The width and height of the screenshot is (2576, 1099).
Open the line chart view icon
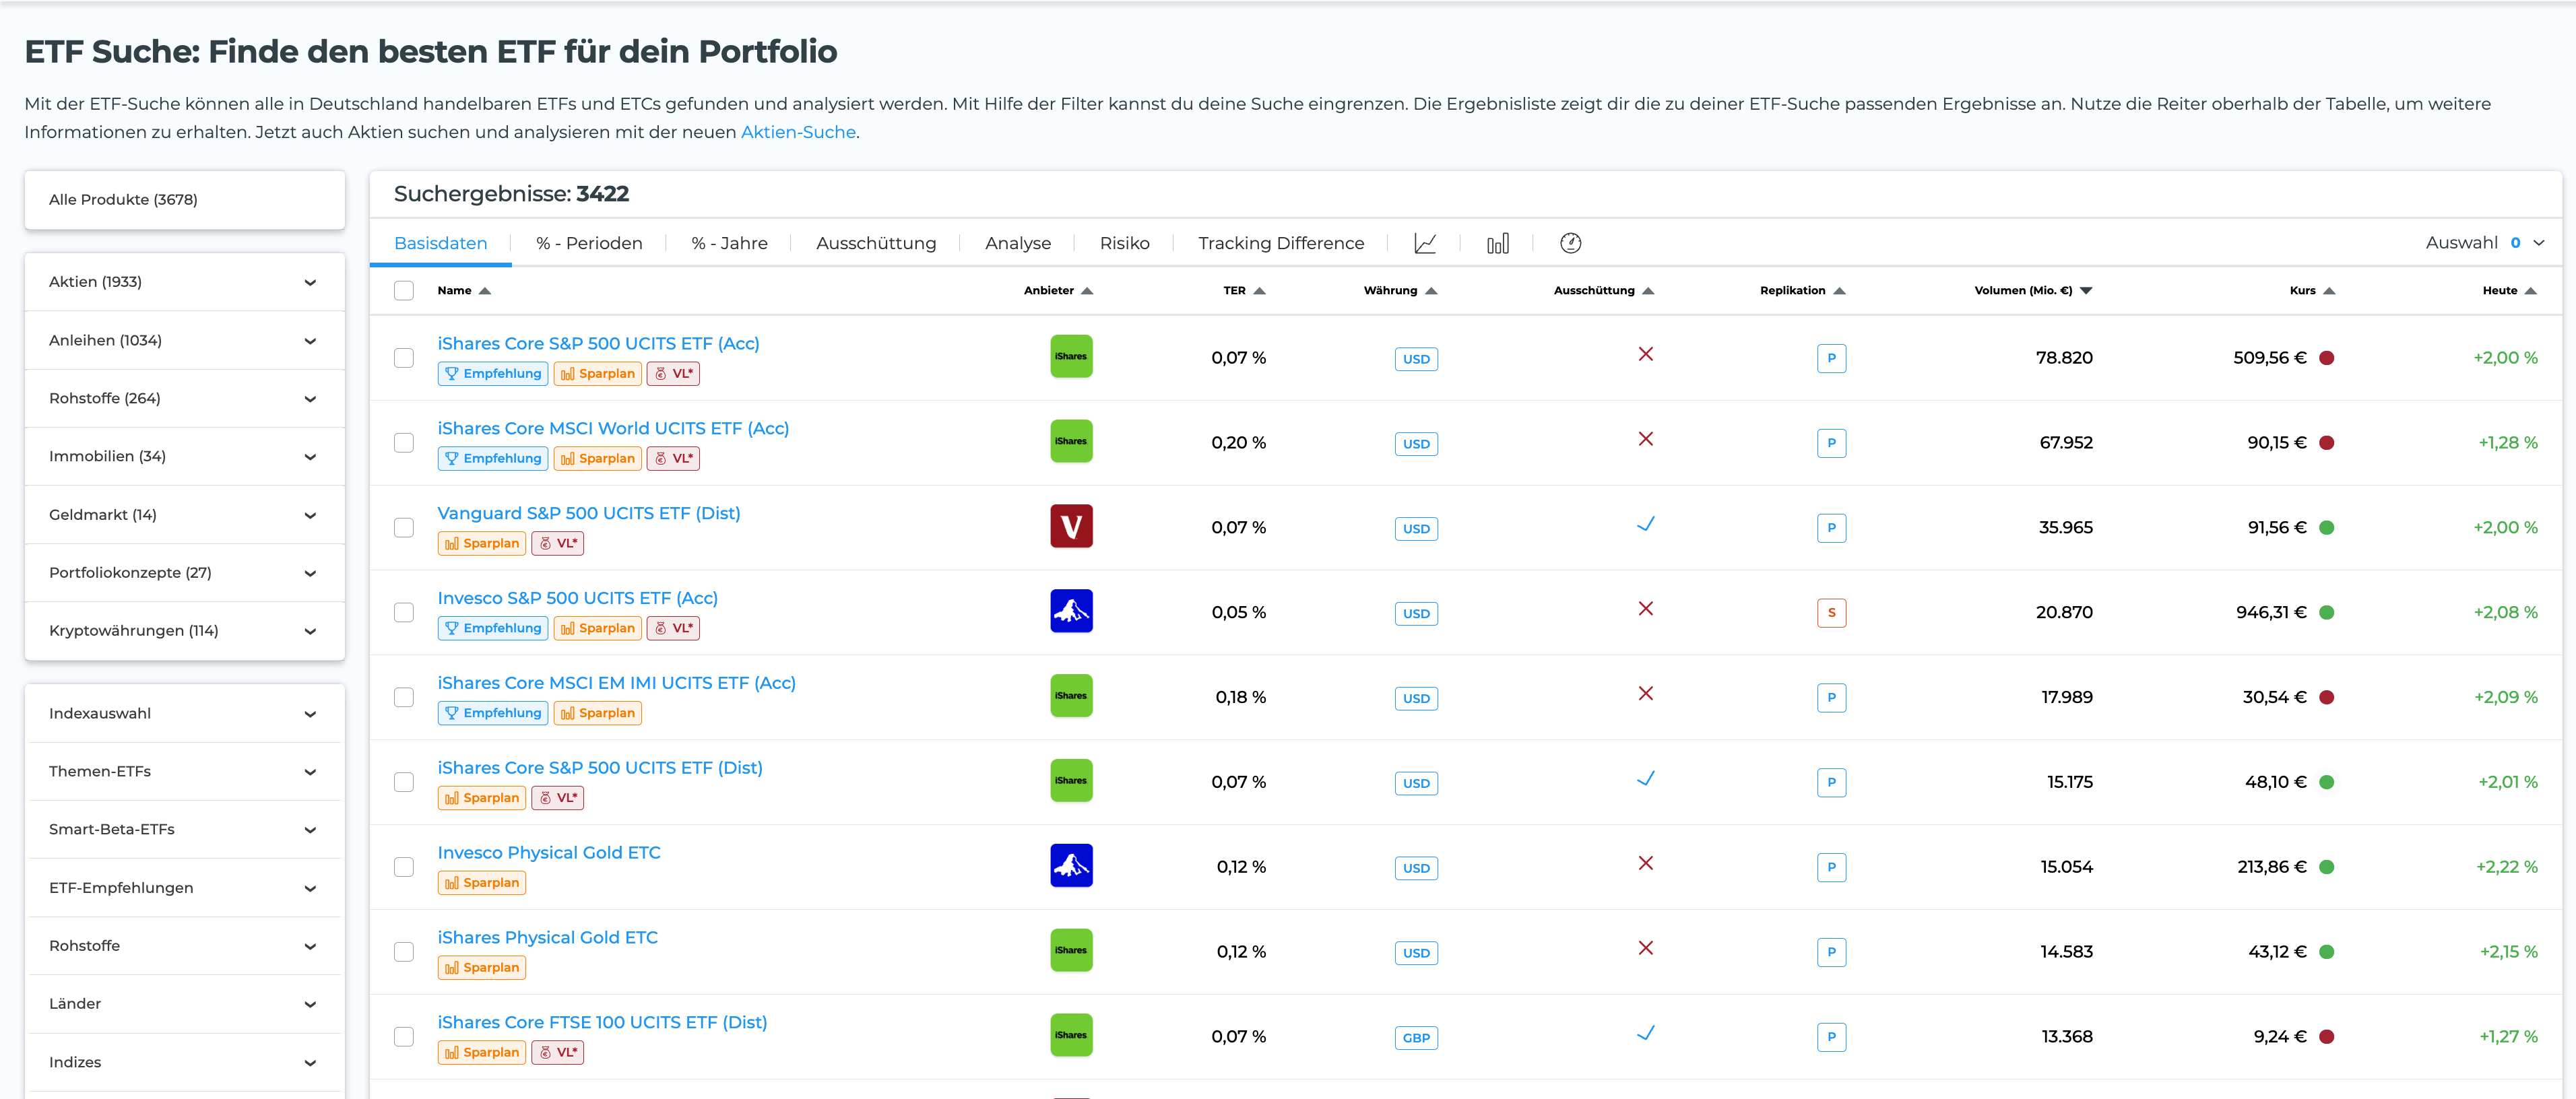coord(1425,243)
